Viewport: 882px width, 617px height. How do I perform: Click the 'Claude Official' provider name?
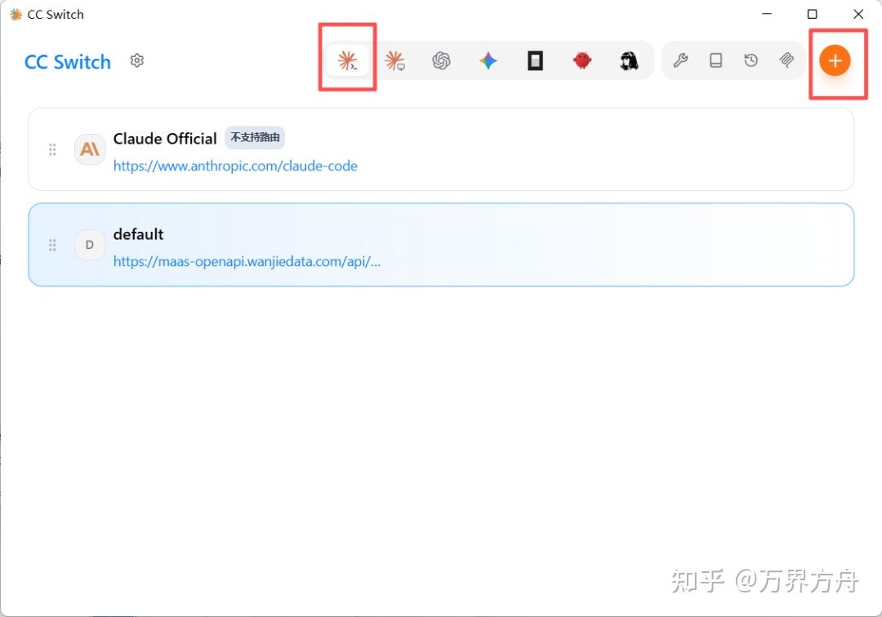pyautogui.click(x=165, y=139)
